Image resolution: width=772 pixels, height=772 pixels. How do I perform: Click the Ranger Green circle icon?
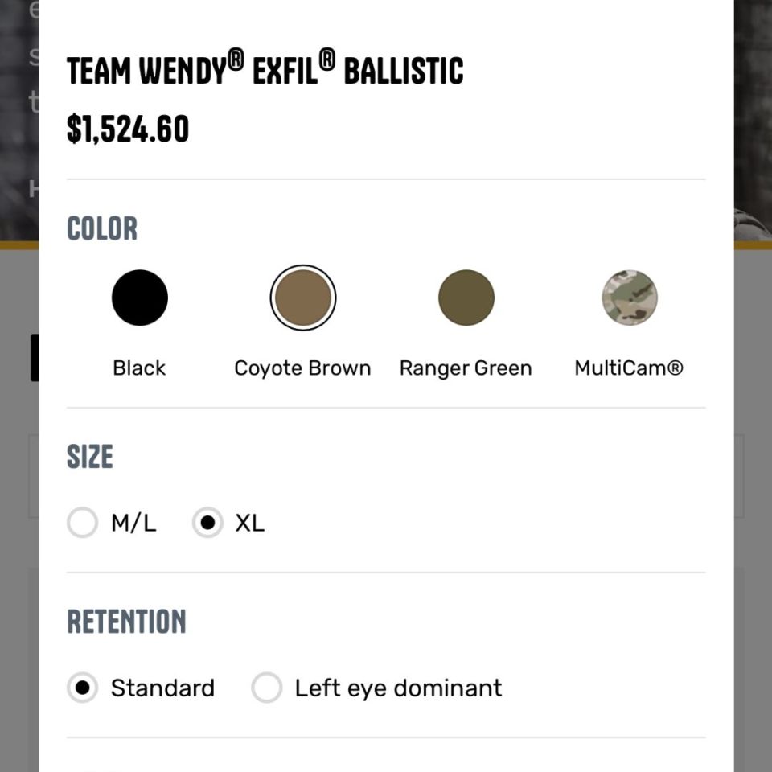(x=466, y=297)
